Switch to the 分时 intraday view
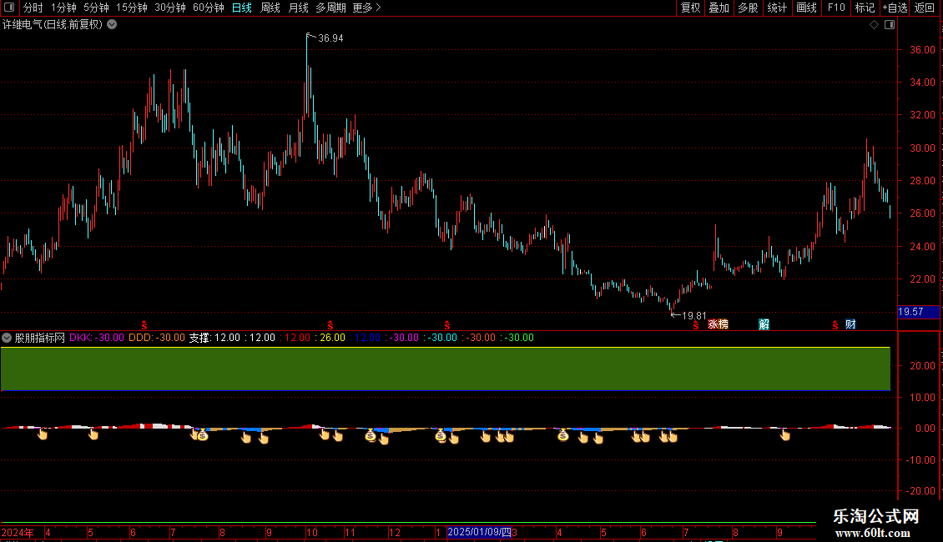This screenshot has height=542, width=943. pos(33,8)
